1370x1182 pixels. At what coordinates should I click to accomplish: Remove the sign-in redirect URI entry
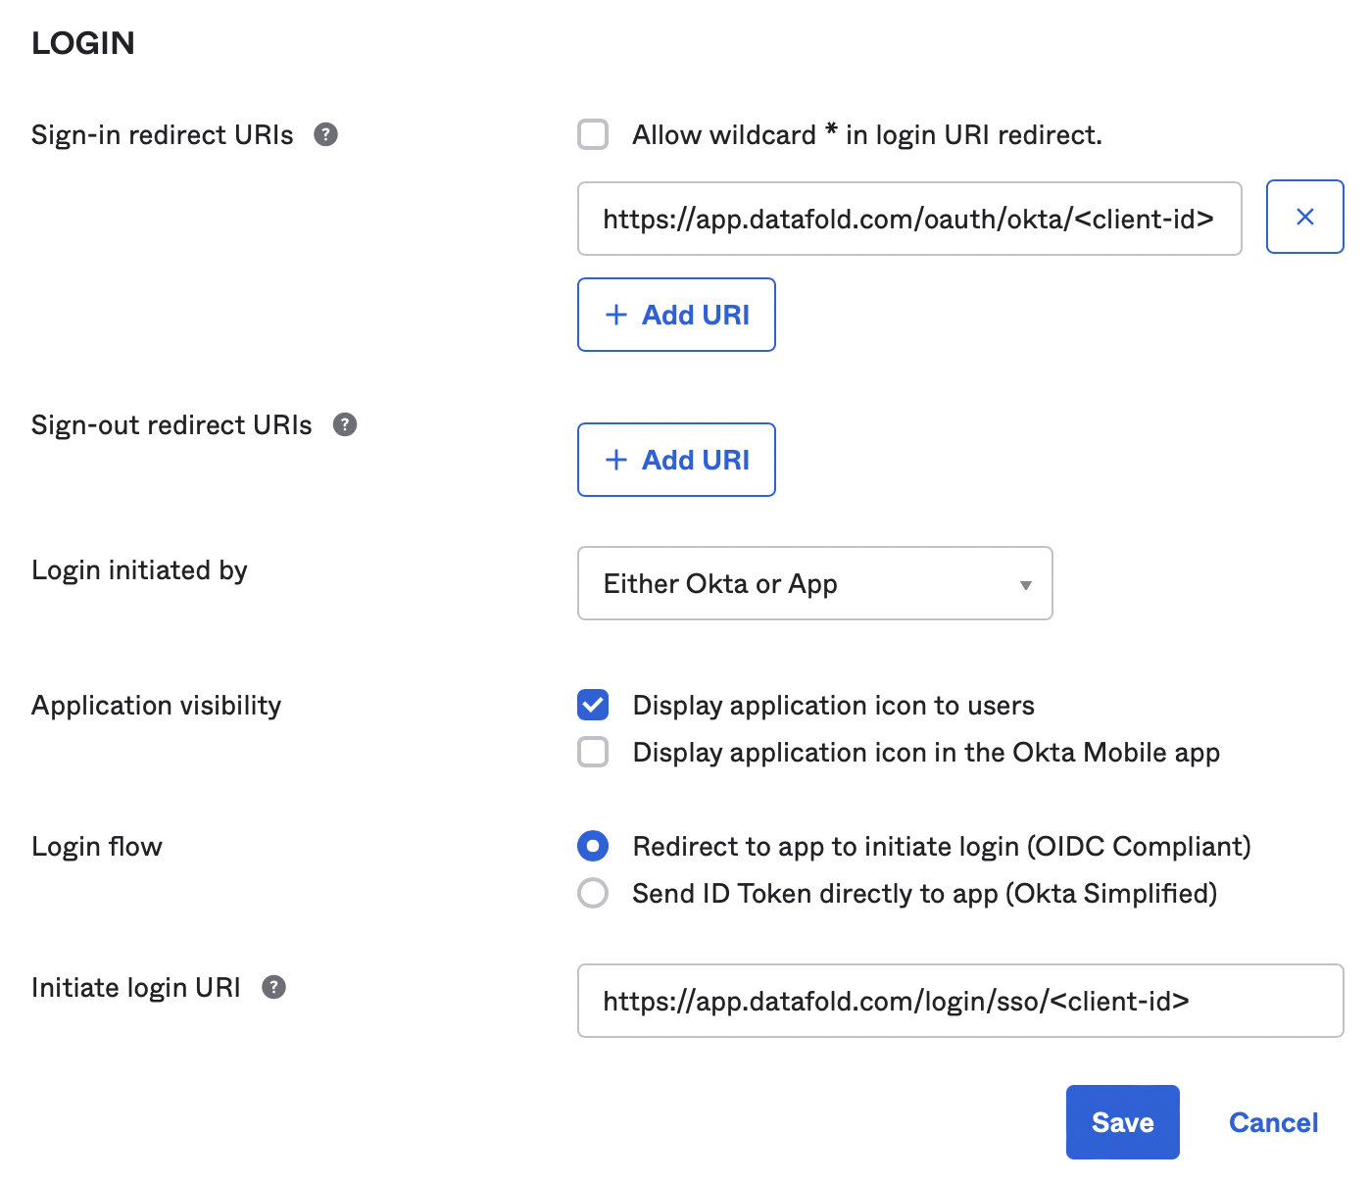pos(1304,217)
